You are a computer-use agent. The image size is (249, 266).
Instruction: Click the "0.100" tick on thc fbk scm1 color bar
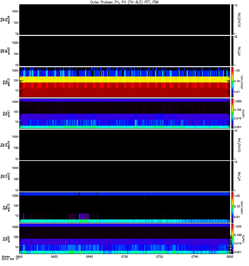pyautogui.click(x=238, y=235)
